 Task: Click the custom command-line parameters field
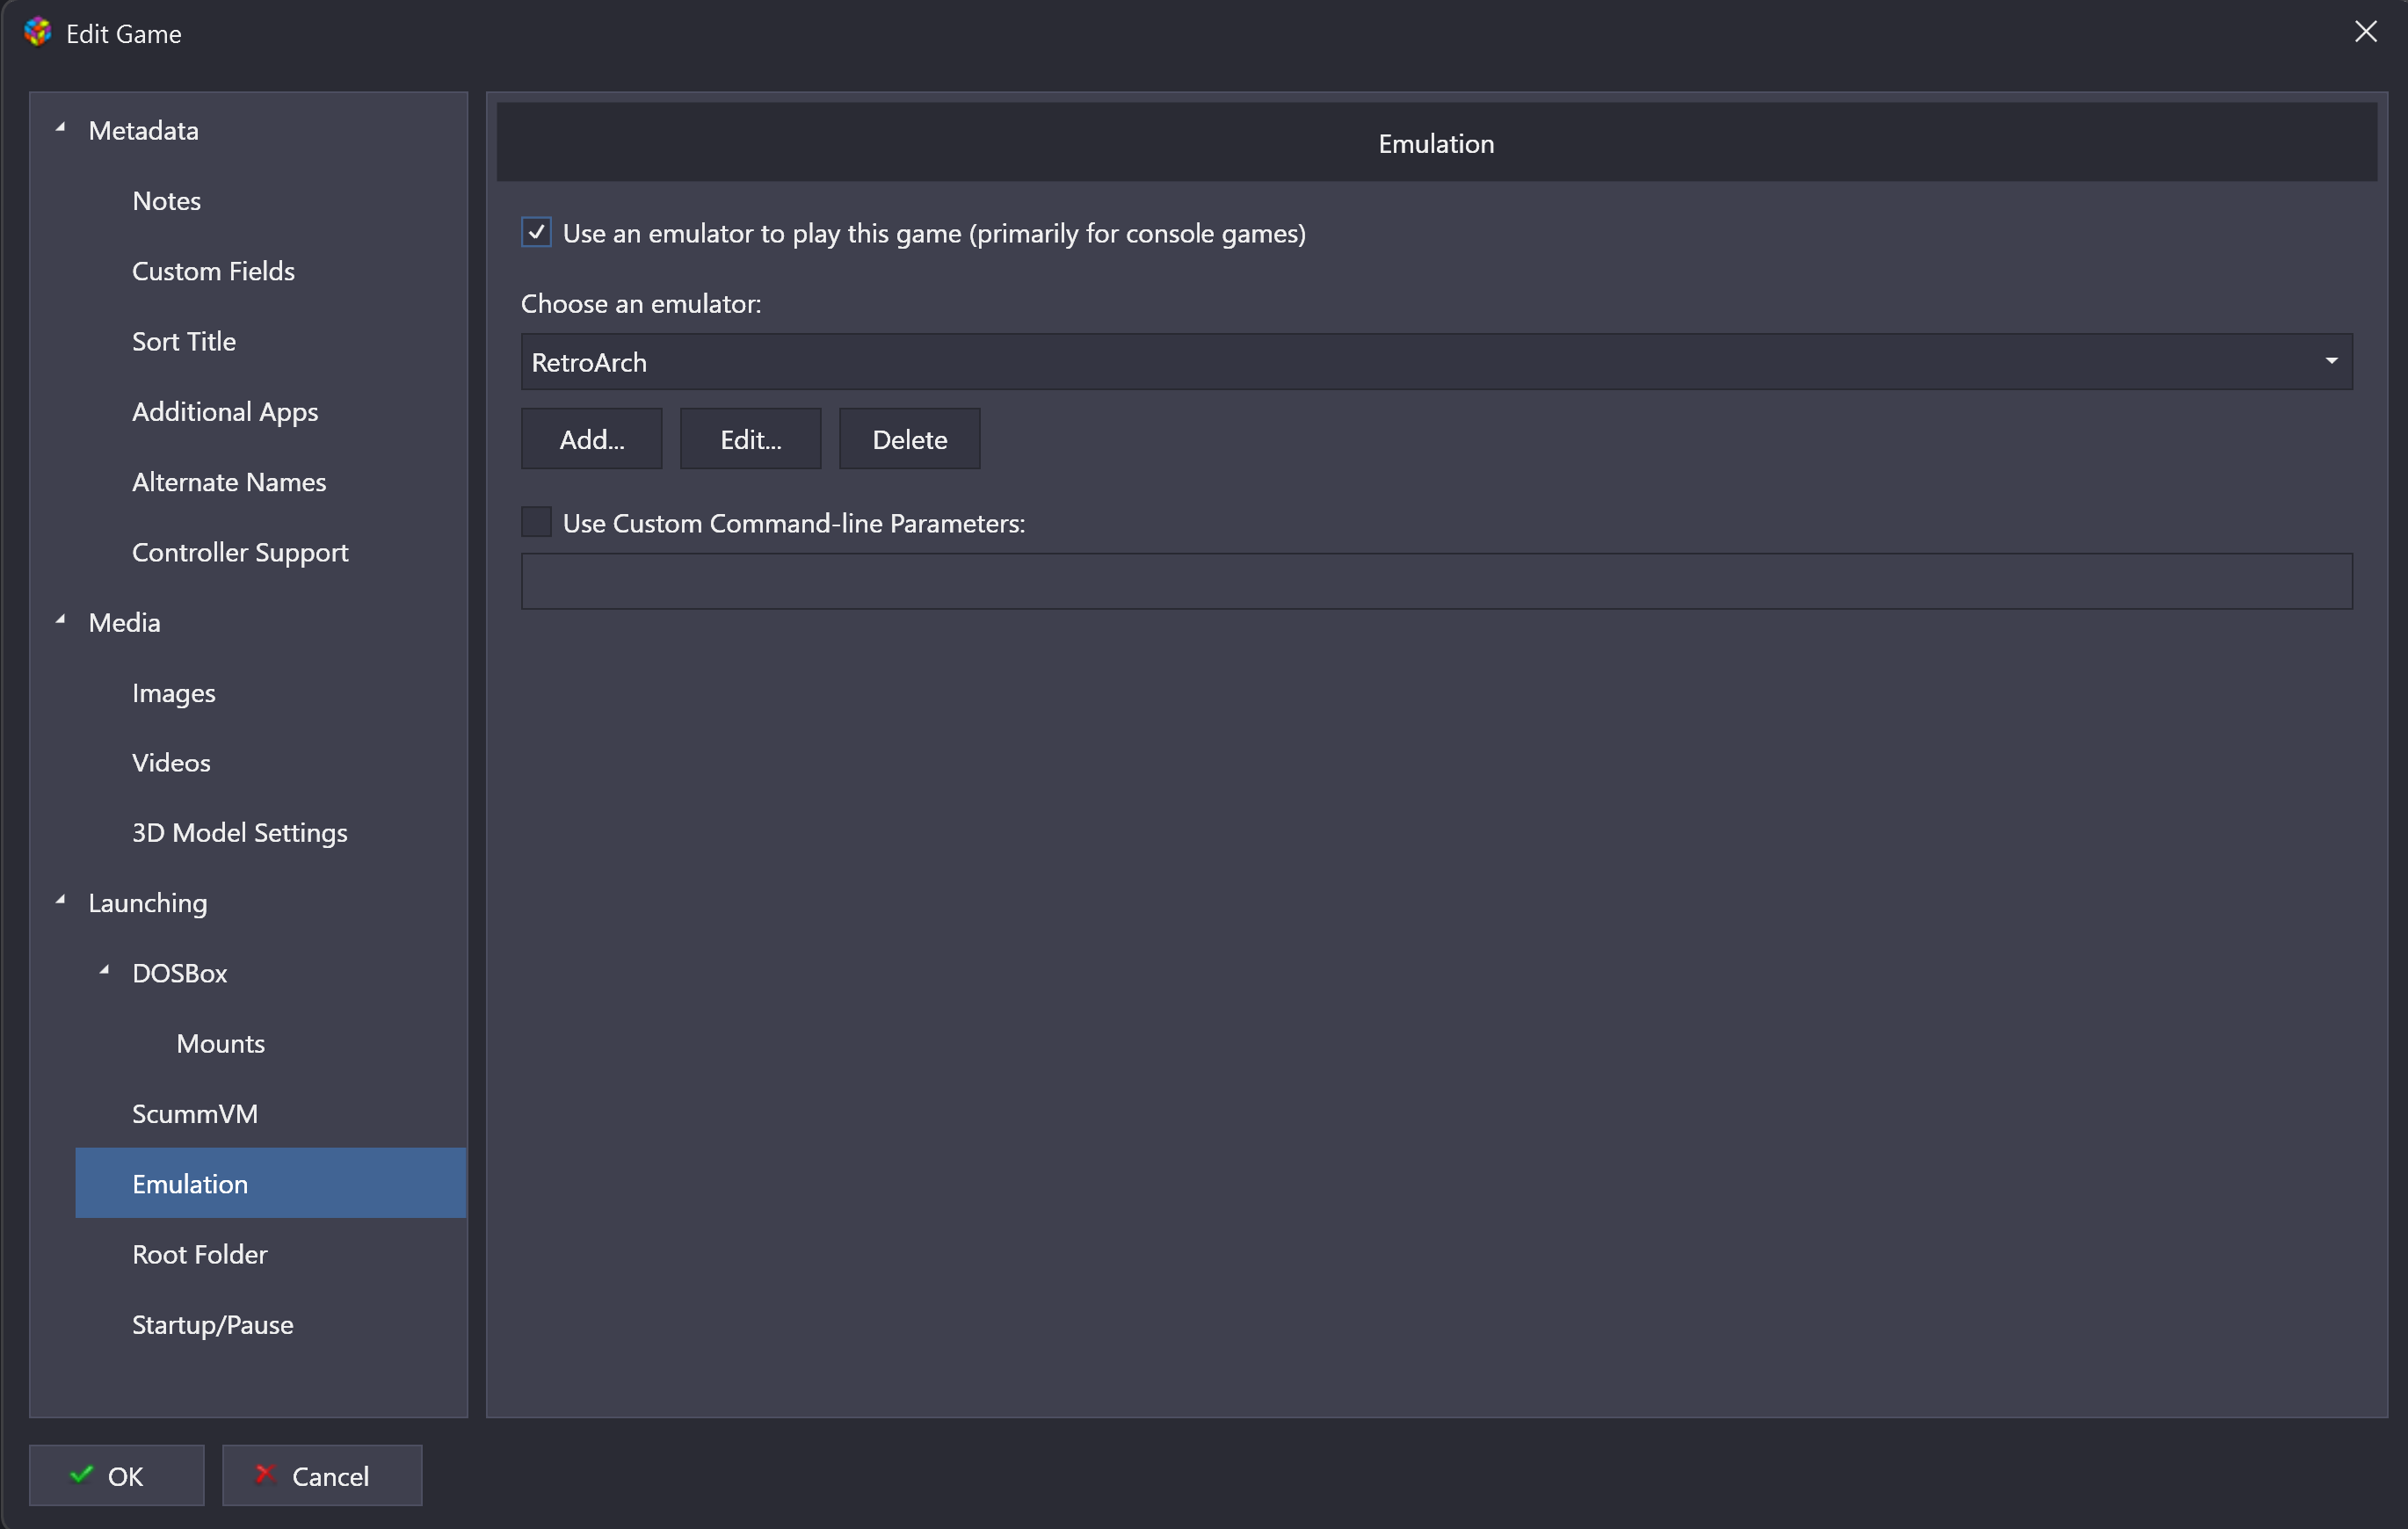click(x=1436, y=581)
